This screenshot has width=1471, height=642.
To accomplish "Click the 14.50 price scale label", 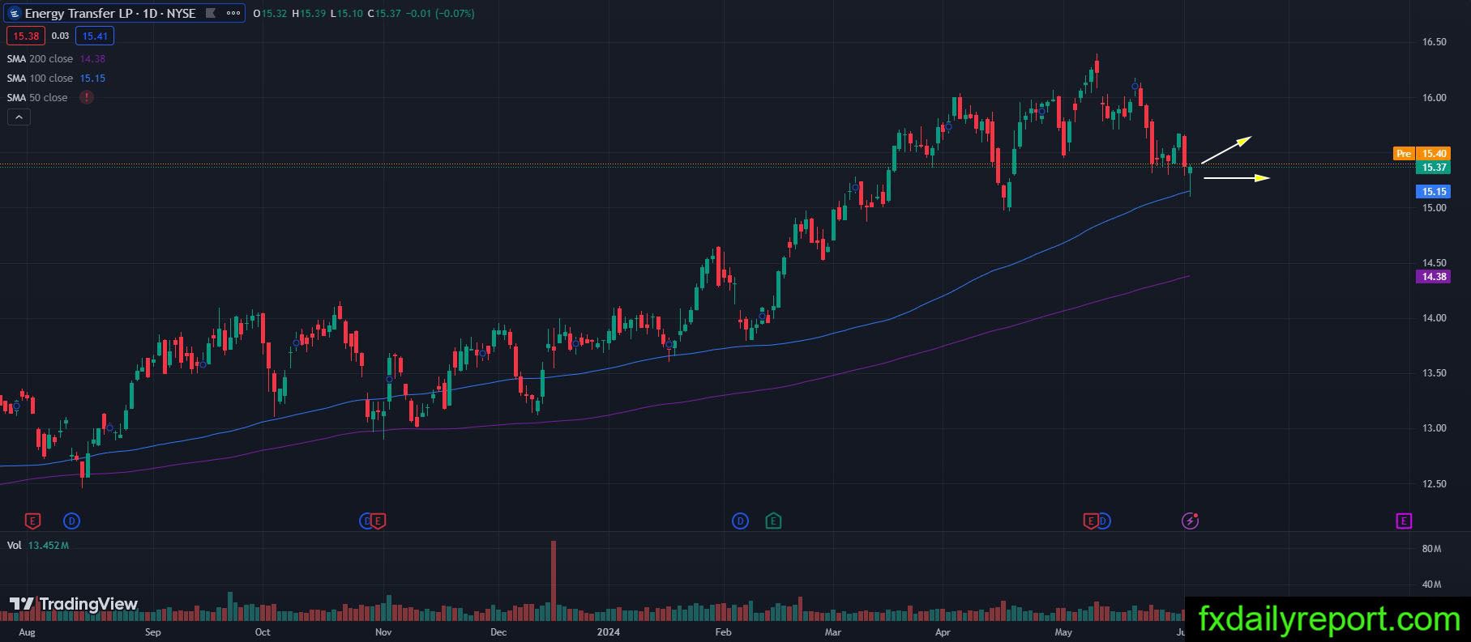I will [x=1435, y=263].
